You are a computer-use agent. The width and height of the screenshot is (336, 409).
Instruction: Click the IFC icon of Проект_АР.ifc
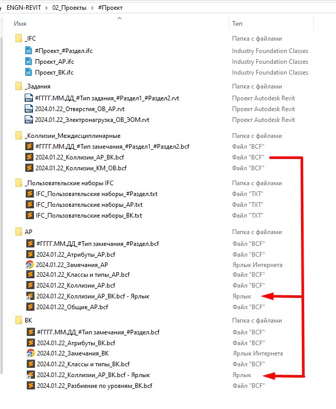coord(28,61)
